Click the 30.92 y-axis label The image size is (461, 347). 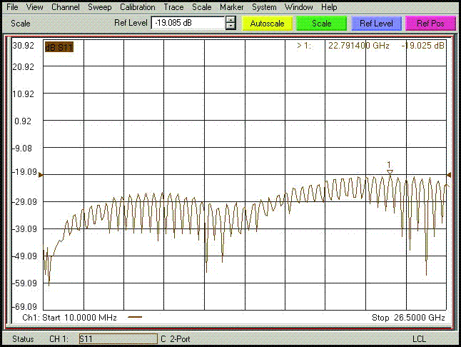click(24, 46)
